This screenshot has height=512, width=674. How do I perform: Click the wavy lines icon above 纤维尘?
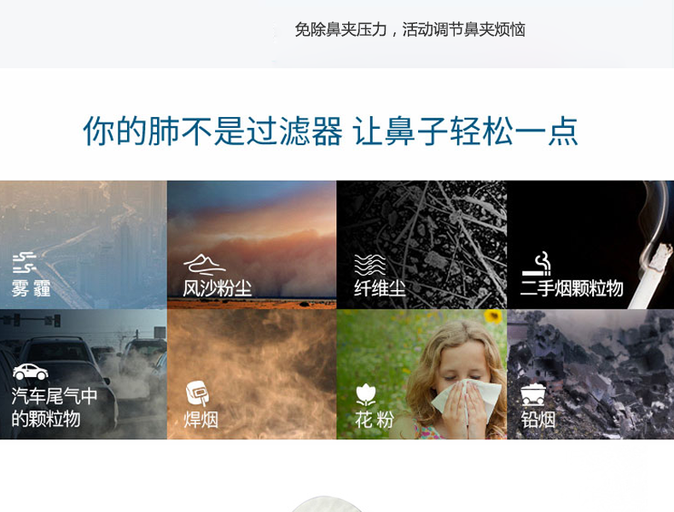click(x=369, y=265)
